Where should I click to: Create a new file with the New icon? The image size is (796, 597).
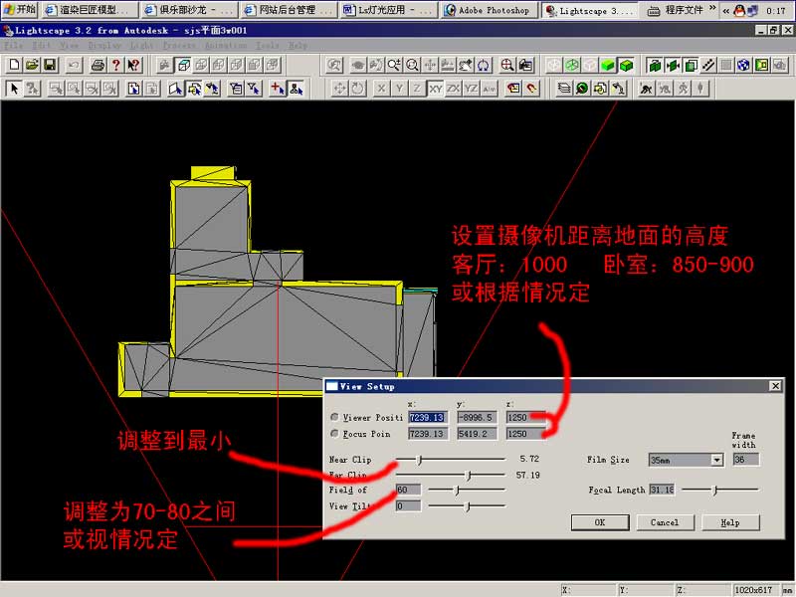pyautogui.click(x=14, y=65)
